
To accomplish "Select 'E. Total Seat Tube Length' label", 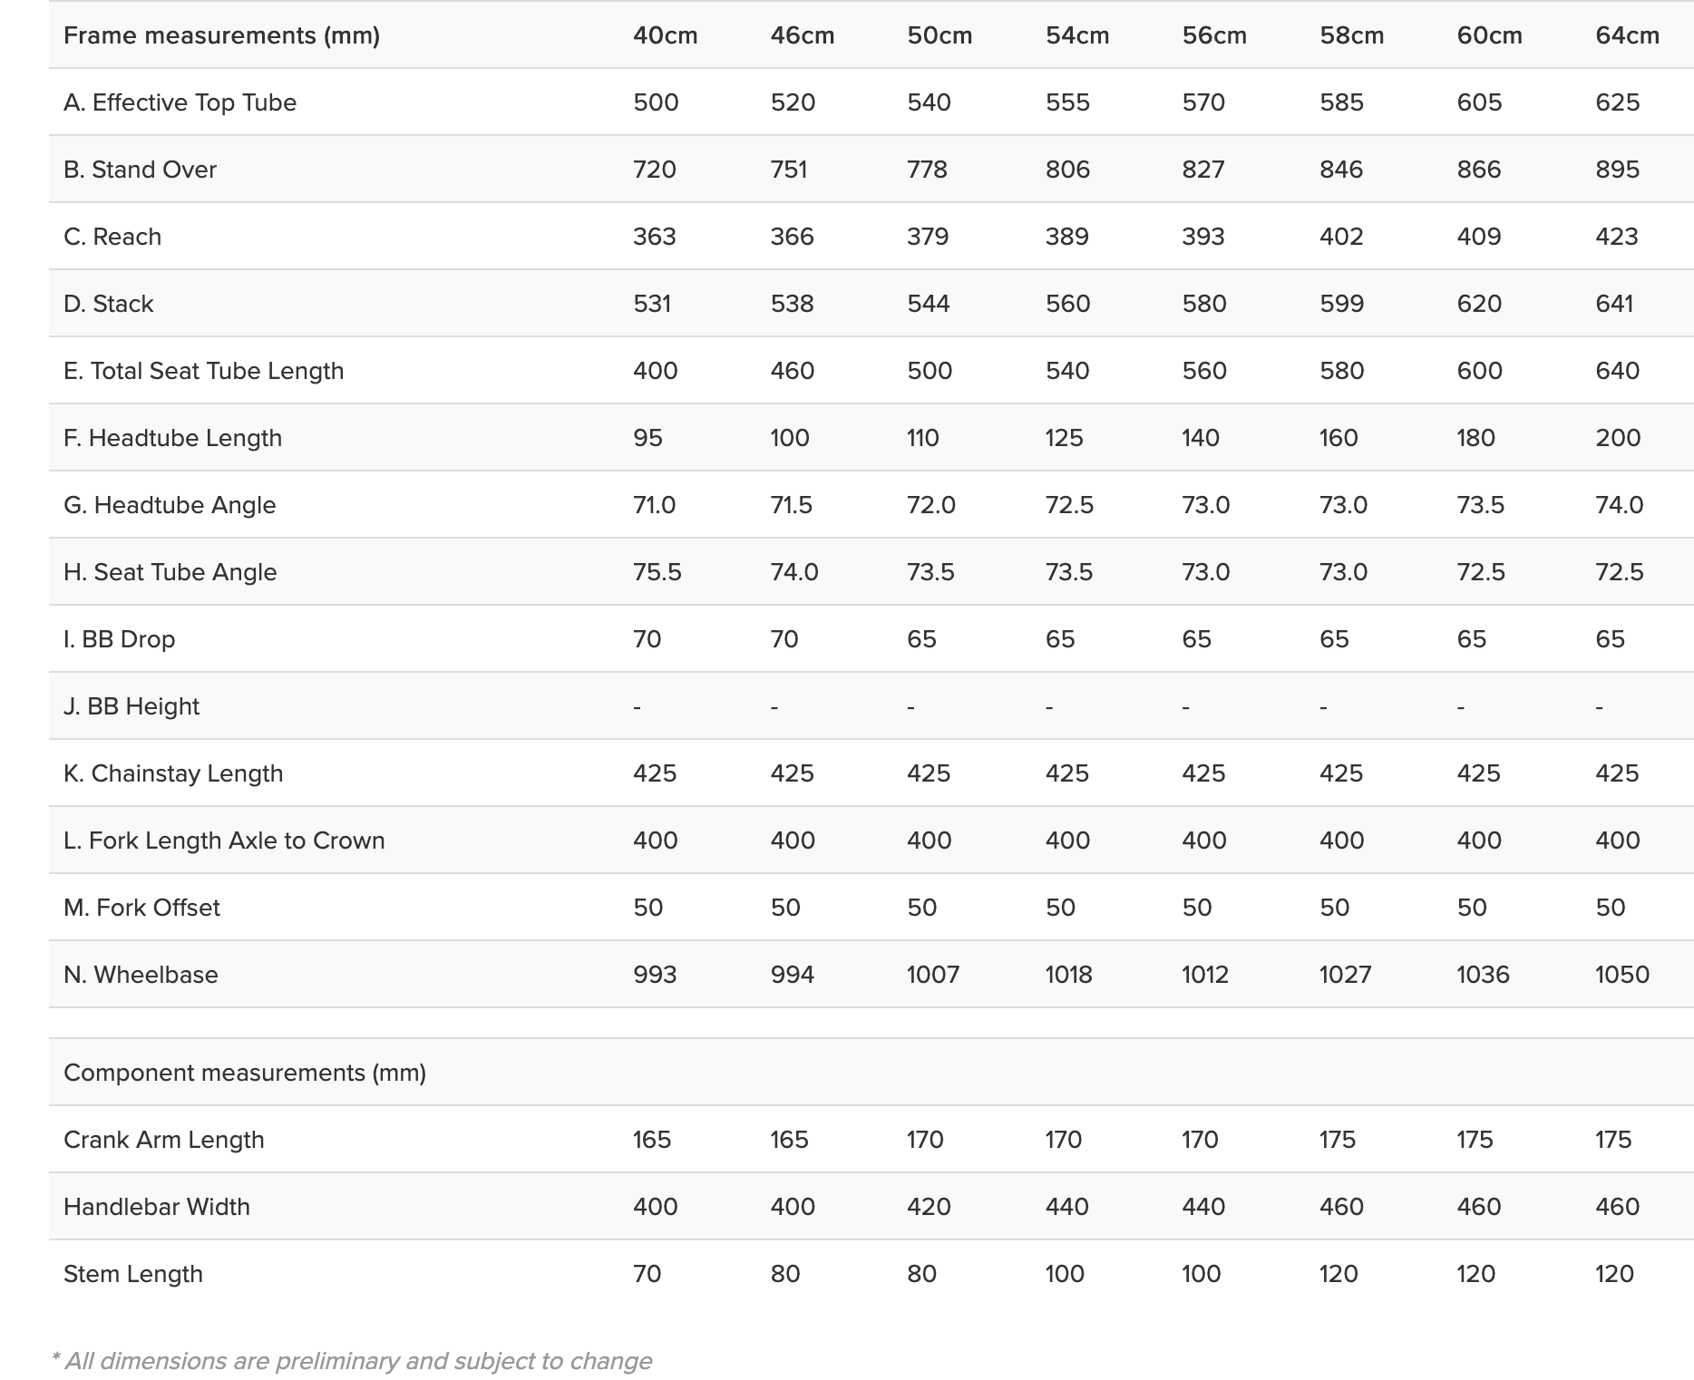I will point(203,371).
